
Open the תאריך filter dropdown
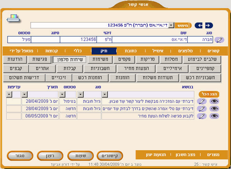pos(24,94)
